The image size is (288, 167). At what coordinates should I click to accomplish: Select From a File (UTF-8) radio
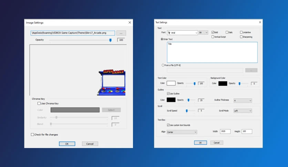[x=163, y=65]
